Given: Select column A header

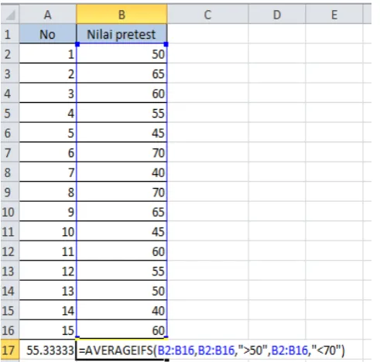Looking at the screenshot, I should pyautogui.click(x=48, y=15).
